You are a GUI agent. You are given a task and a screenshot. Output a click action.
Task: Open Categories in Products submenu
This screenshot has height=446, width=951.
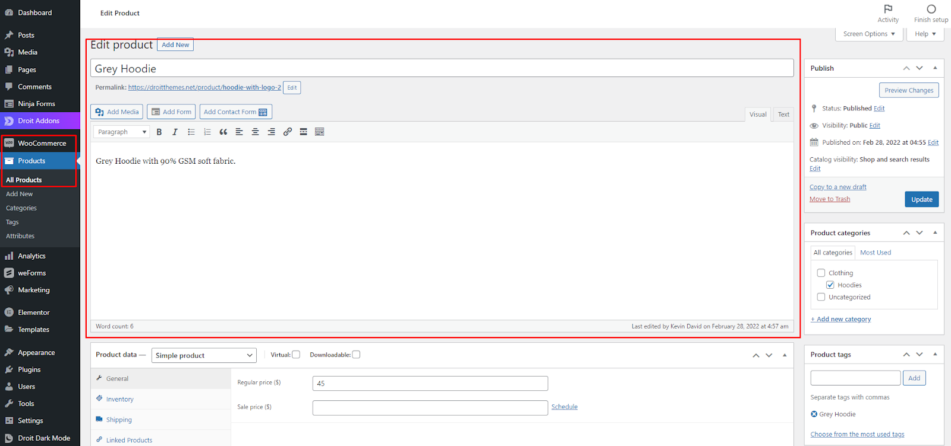[x=21, y=208]
